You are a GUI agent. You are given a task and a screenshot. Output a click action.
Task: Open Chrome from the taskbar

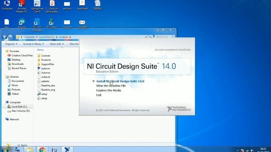click(x=42, y=149)
